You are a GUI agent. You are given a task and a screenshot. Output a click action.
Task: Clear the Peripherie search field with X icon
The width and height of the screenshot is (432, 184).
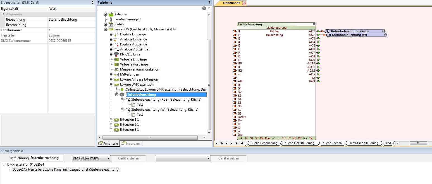(x=204, y=8)
